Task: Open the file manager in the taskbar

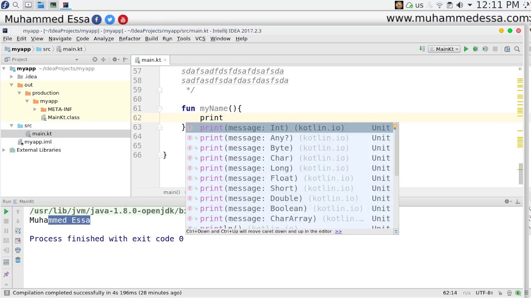Action: click(41, 5)
